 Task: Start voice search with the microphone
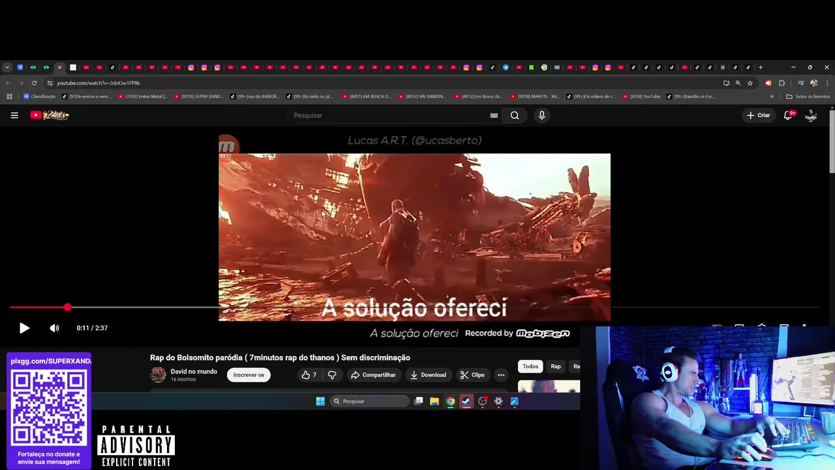(541, 116)
